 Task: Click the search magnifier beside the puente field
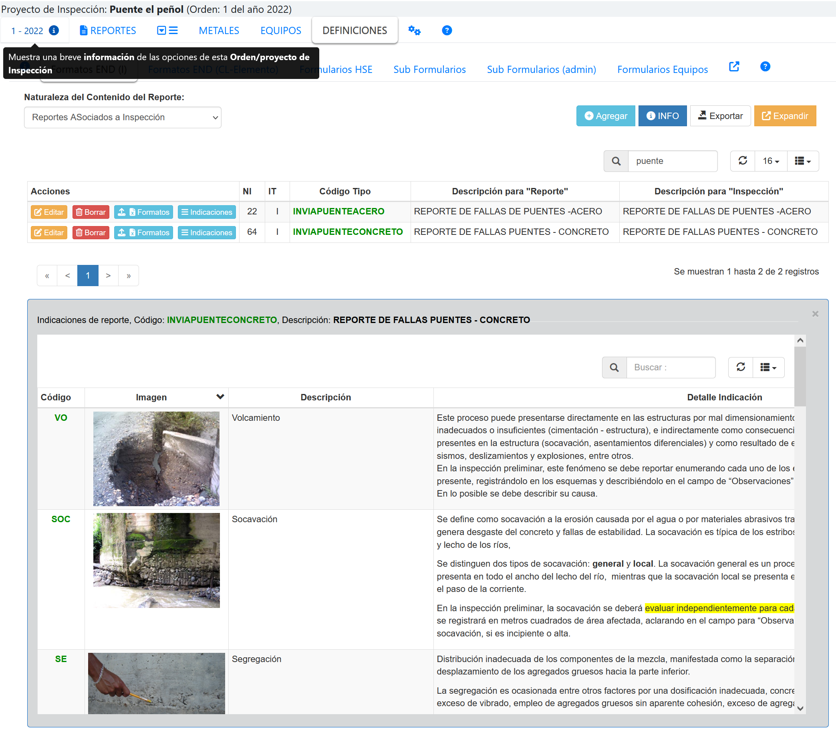click(616, 161)
